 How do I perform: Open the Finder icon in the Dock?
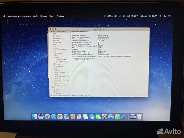coord(34,117)
